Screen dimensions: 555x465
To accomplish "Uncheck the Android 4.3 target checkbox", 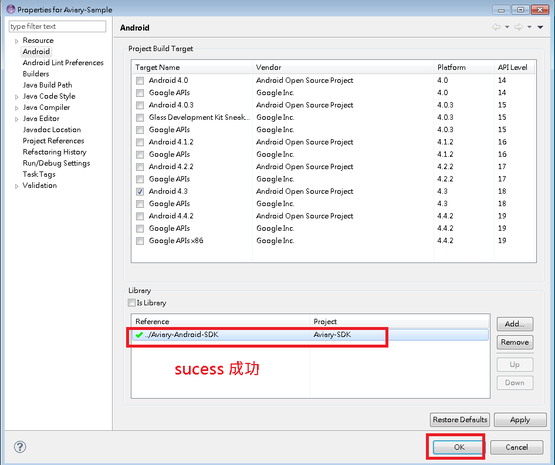I will [x=140, y=191].
